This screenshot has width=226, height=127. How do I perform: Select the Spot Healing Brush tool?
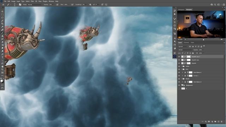pyautogui.click(x=2, y=30)
